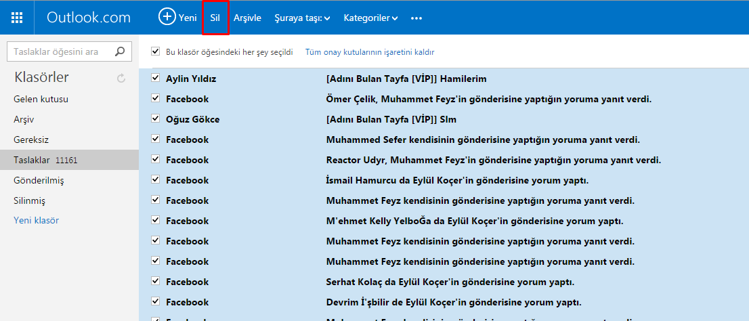Uncheck the Ömer Çelik message checkbox
Image resolution: width=749 pixels, height=321 pixels.
click(155, 98)
